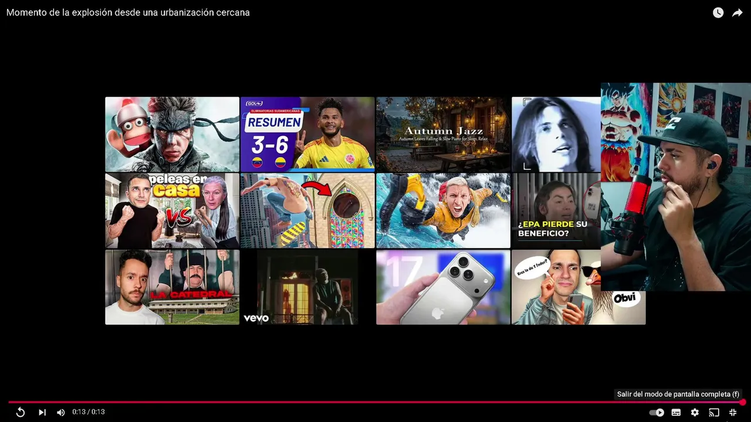Open the share arrow
751x422 pixels.
tap(738, 12)
